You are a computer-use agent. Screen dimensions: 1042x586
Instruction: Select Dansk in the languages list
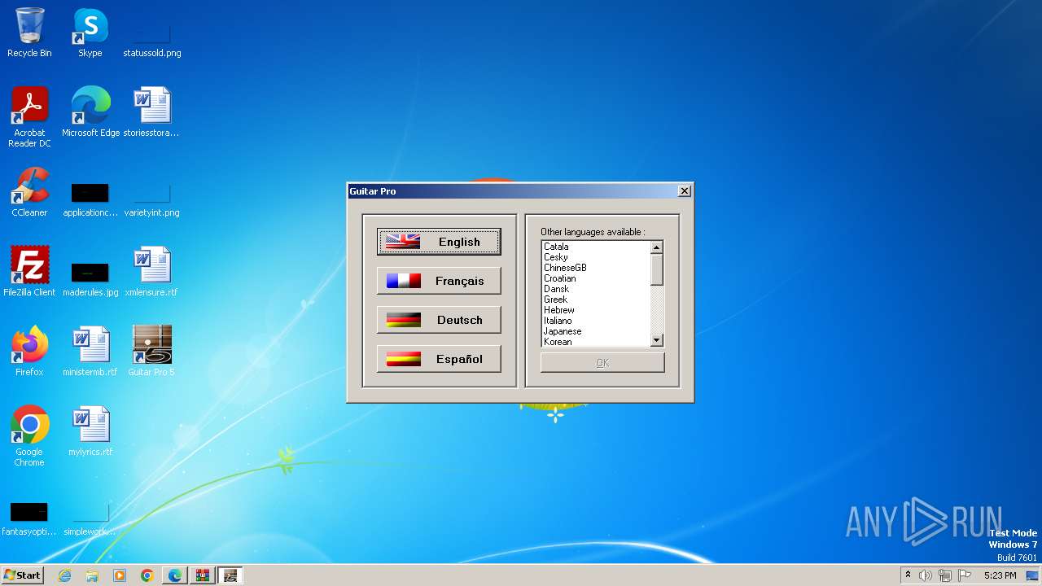click(597, 289)
